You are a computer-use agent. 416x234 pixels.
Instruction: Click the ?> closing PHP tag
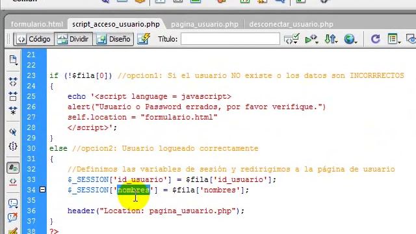tap(54, 231)
